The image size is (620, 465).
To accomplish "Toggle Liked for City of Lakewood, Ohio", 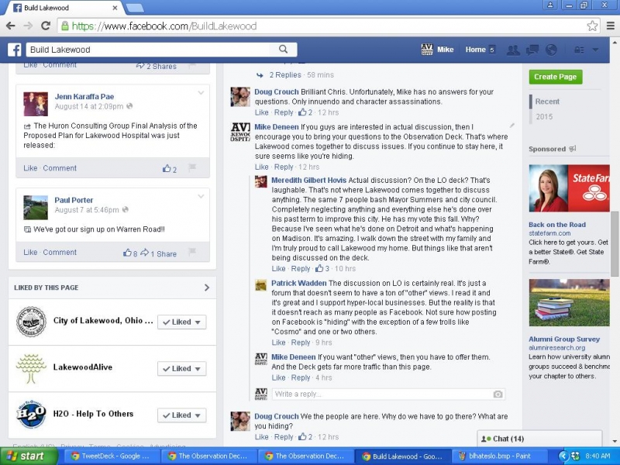I will [181, 322].
